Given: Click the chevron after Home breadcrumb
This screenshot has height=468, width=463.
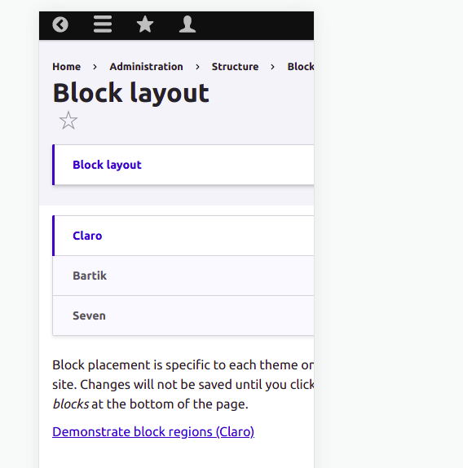Looking at the screenshot, I should coord(95,67).
